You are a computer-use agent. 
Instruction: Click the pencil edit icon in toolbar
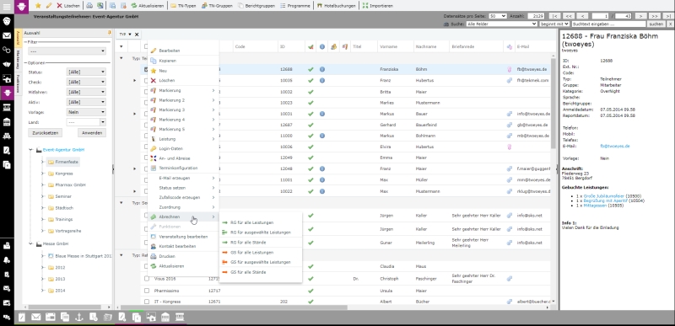click(x=48, y=6)
